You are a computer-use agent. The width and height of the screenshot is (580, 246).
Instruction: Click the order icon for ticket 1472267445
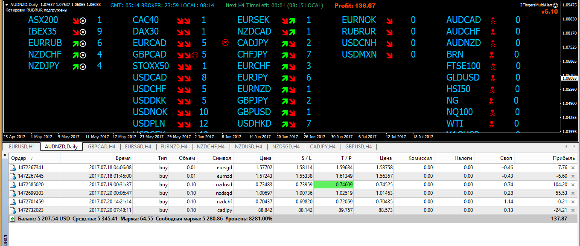pyautogui.click(x=13, y=176)
